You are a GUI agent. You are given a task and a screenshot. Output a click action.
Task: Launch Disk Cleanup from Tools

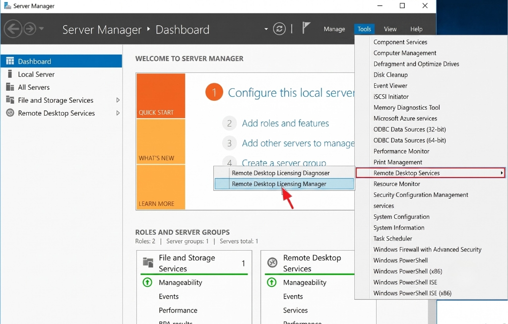390,75
